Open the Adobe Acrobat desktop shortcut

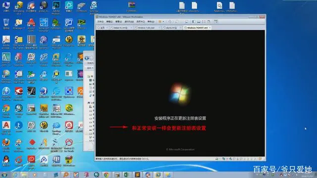click(x=6, y=42)
